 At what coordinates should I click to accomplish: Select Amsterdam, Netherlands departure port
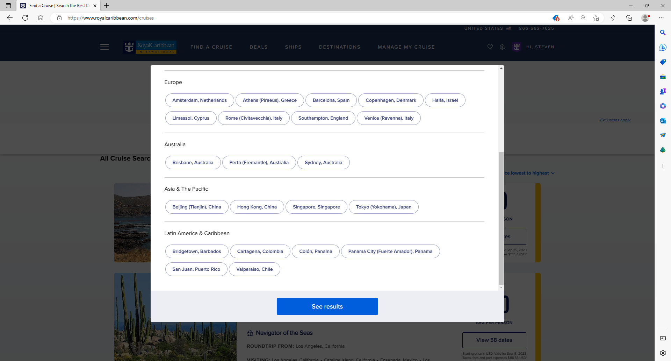coord(200,100)
